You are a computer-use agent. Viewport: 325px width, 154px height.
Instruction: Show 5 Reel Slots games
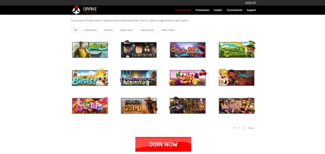point(126,30)
